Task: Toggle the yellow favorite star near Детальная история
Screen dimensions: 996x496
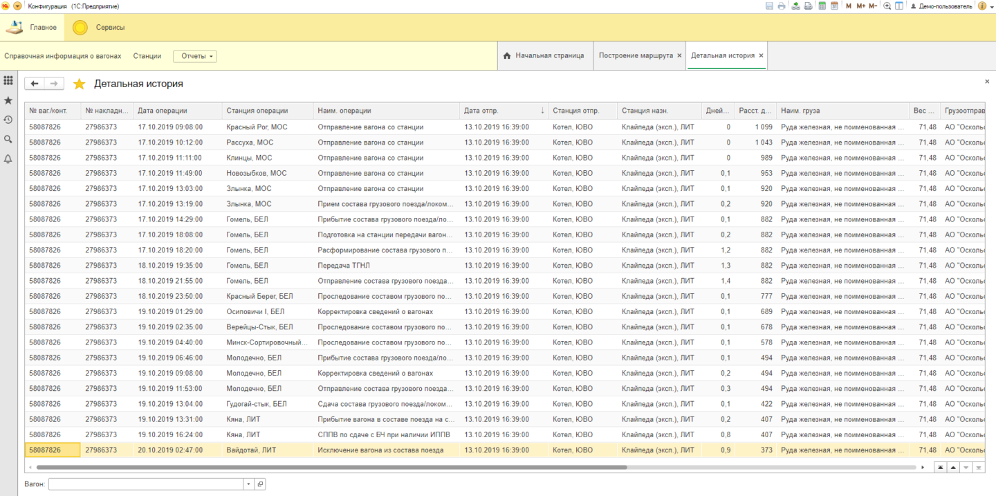Action: pos(80,84)
